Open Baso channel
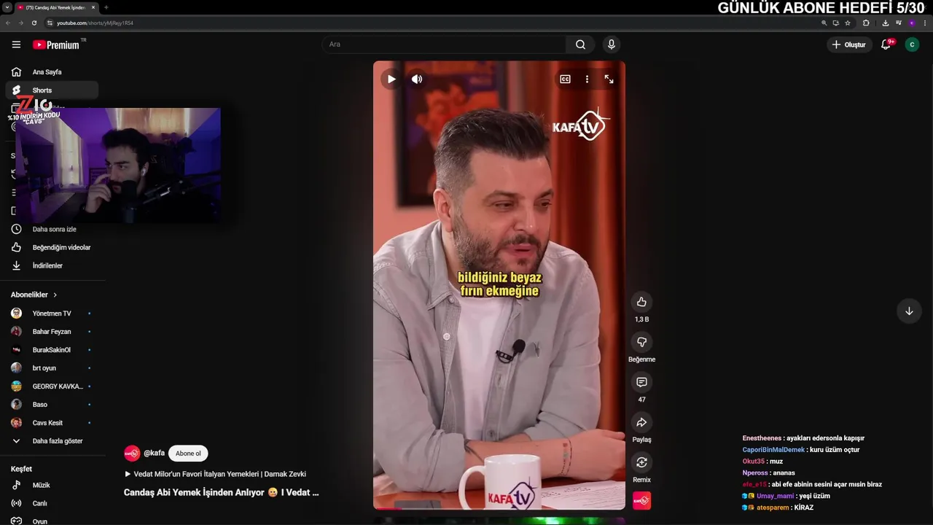 point(52,405)
